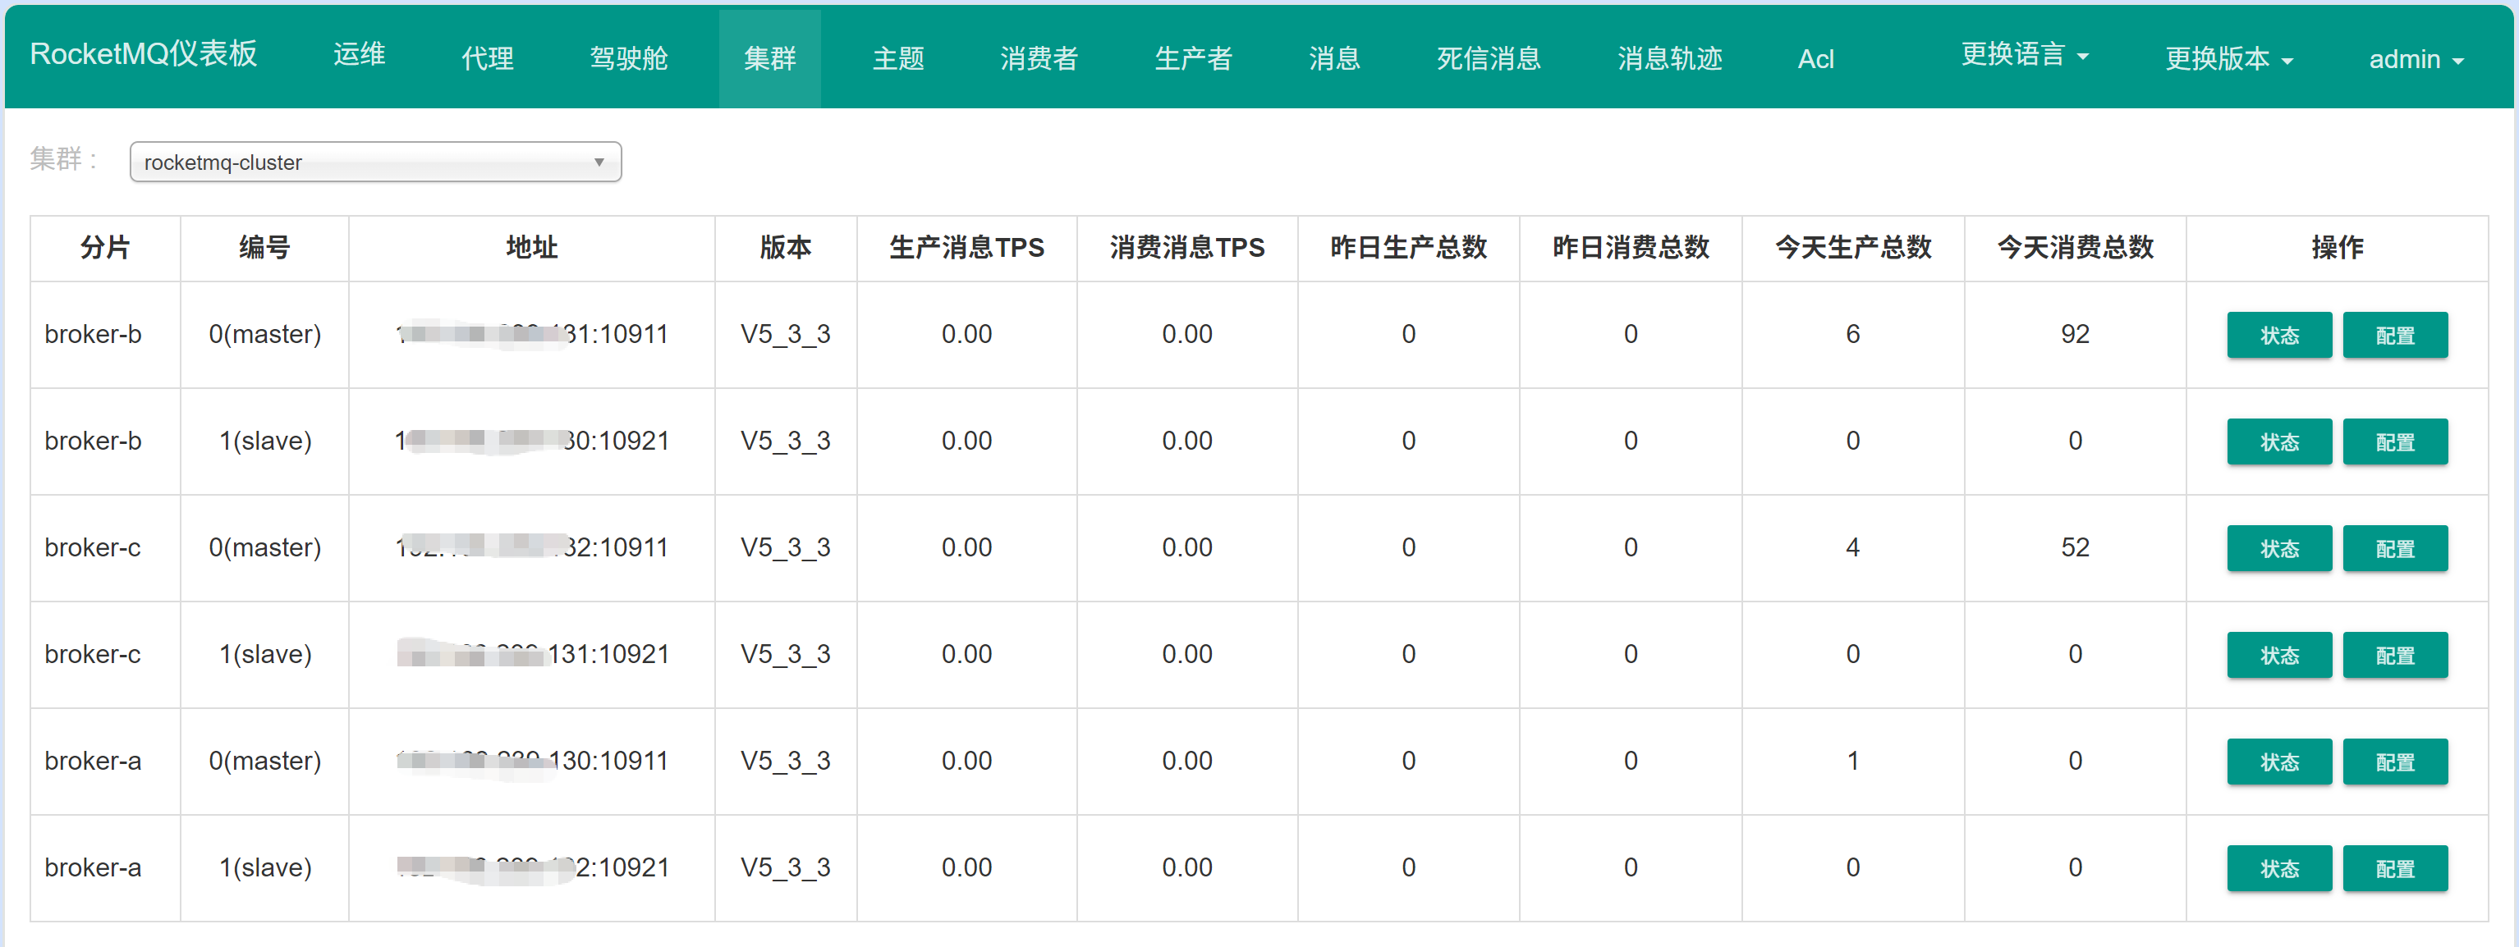Viewport: 2519px width, 947px height.
Task: Open the 驾驶舱 dashboard tab
Action: point(628,58)
